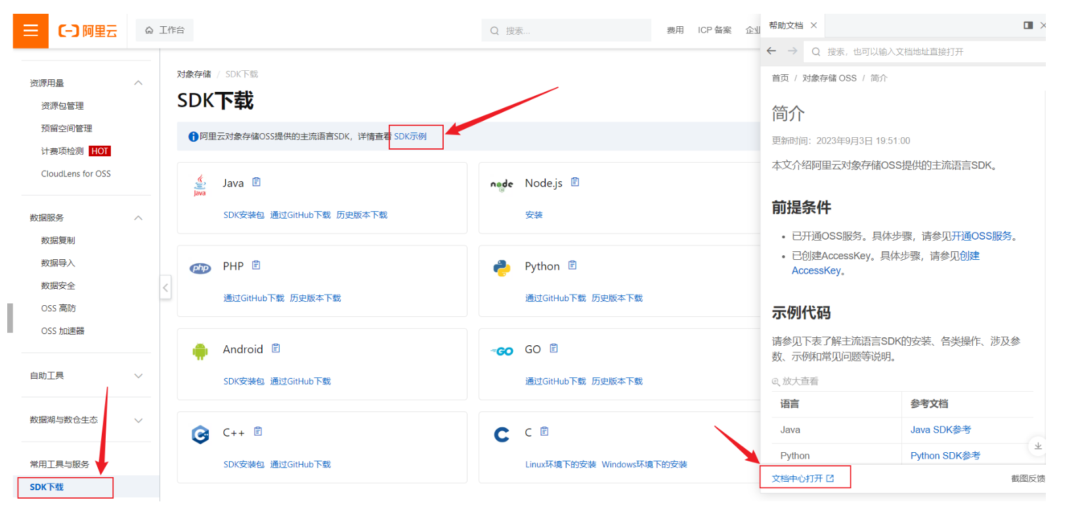Screen dimensions: 1080x525
Task: Download Android SDK安装包
Action: click(244, 381)
